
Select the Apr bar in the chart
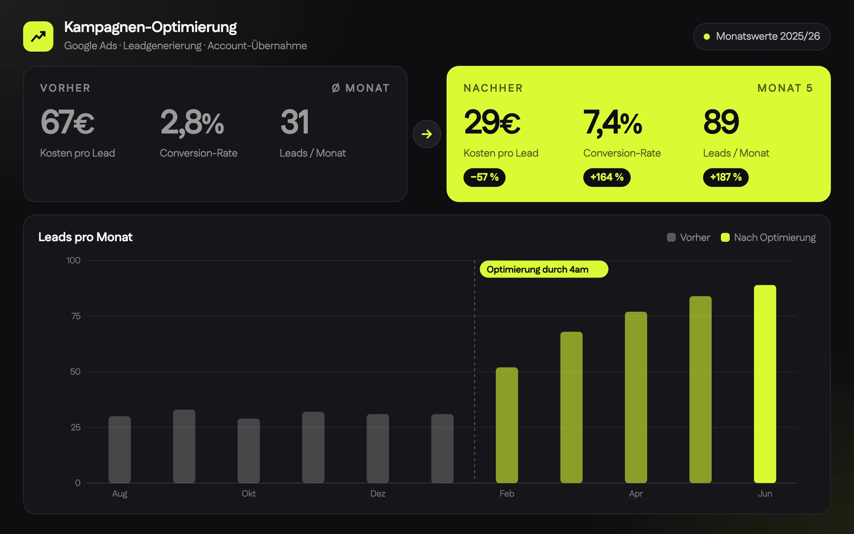(636, 397)
